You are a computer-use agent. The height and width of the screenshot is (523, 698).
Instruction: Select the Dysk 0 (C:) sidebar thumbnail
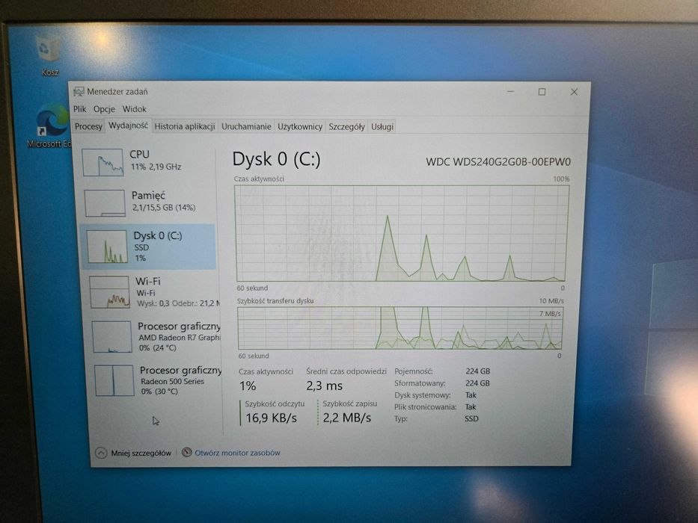coord(107,247)
